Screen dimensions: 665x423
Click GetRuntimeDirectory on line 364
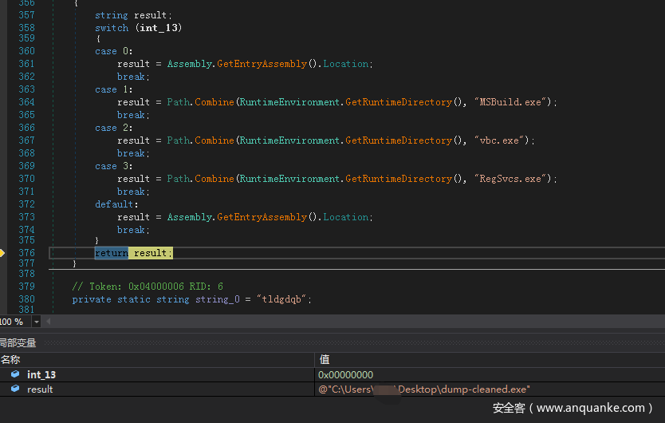click(x=399, y=102)
